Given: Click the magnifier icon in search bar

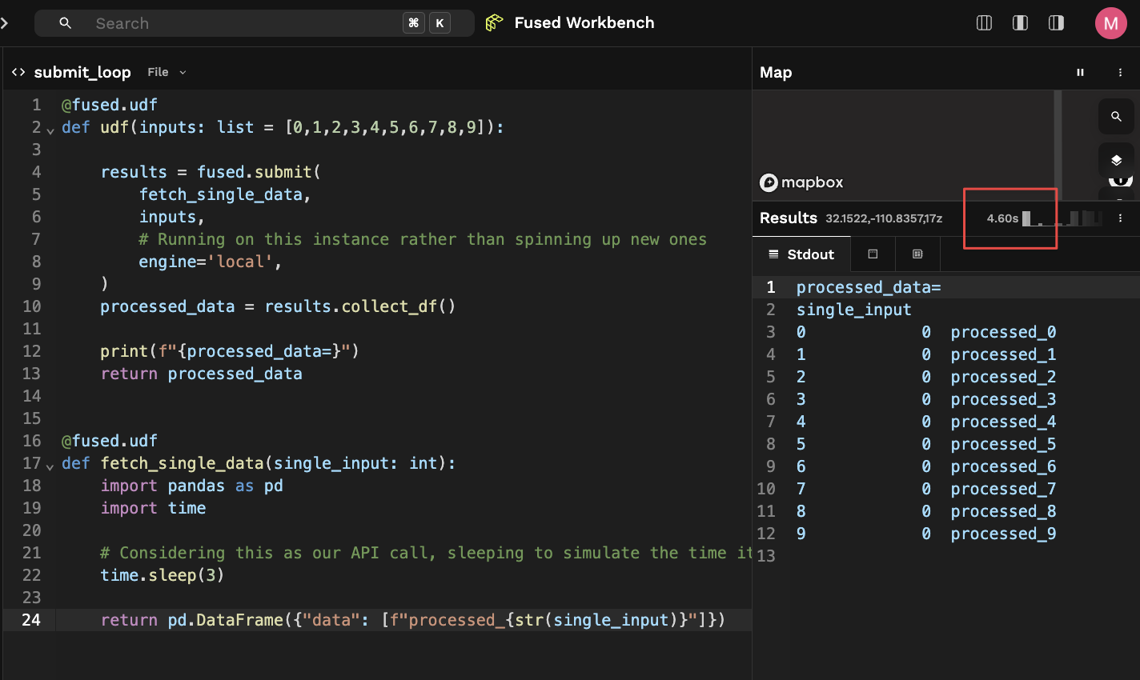Looking at the screenshot, I should (x=66, y=23).
